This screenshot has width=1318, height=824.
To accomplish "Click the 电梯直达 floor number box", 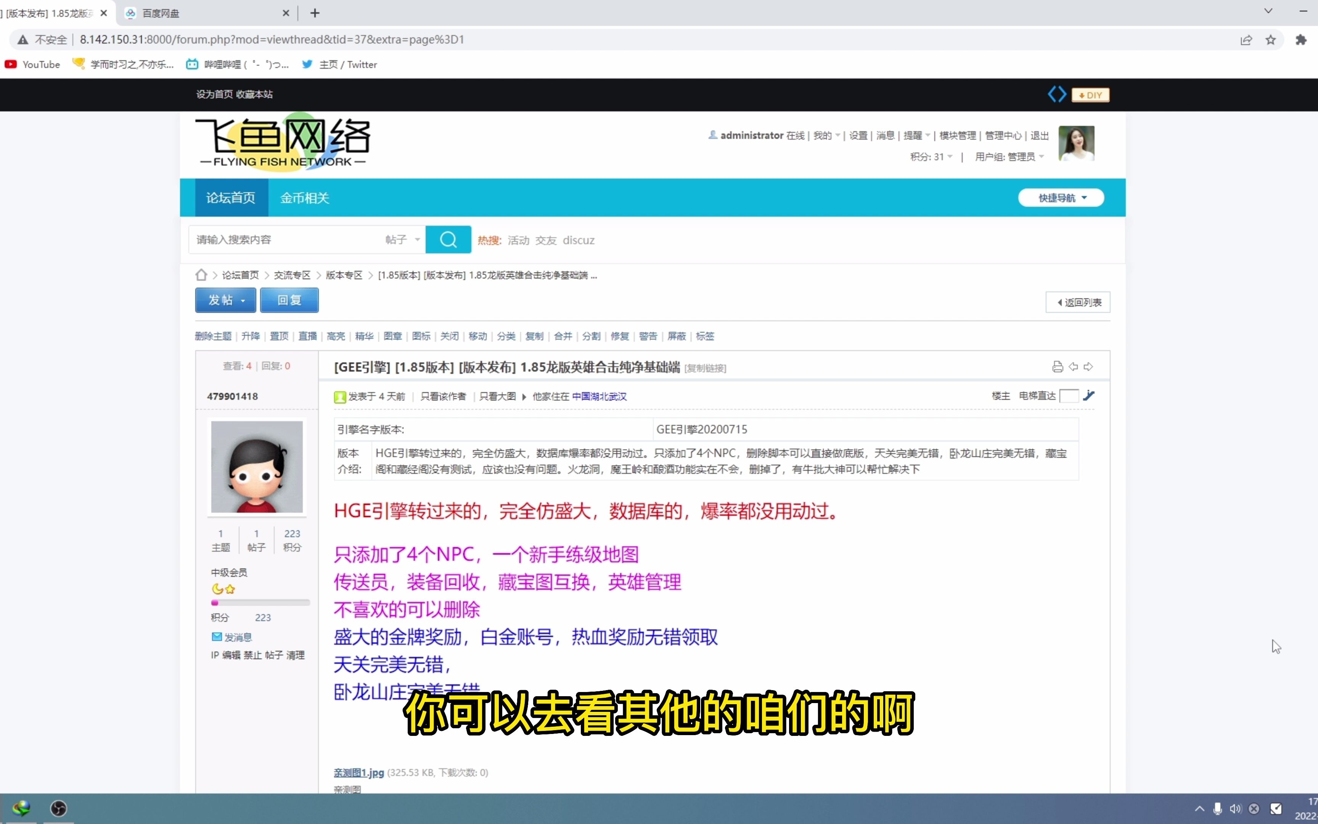I will tap(1069, 396).
